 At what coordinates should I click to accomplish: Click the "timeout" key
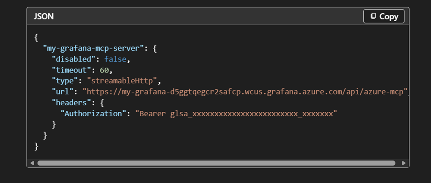(72, 70)
